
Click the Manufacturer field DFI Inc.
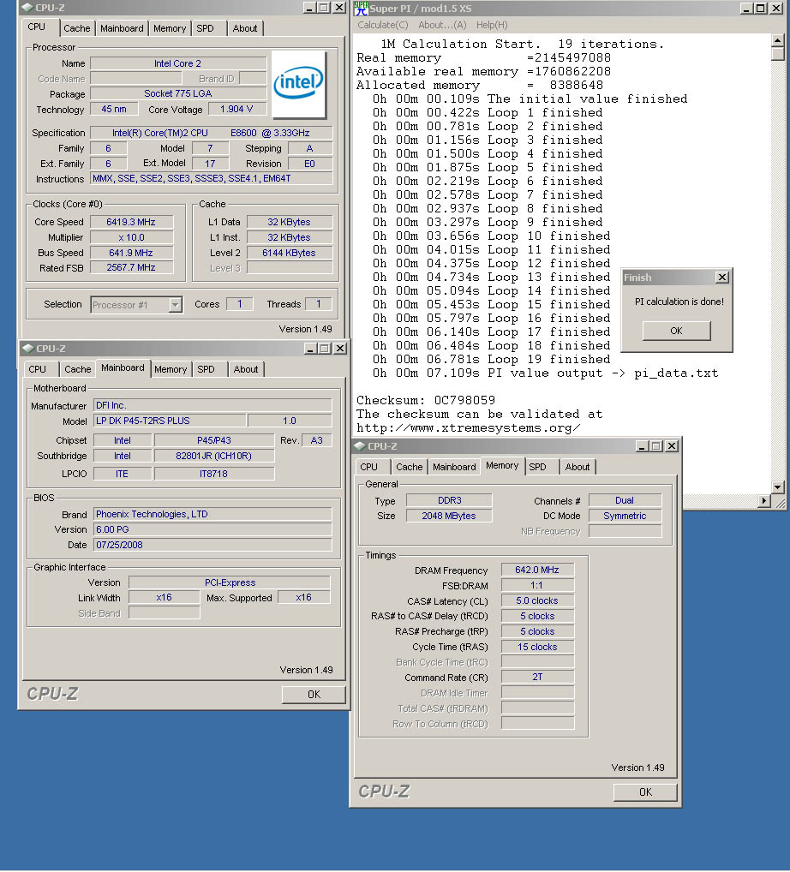(212, 405)
